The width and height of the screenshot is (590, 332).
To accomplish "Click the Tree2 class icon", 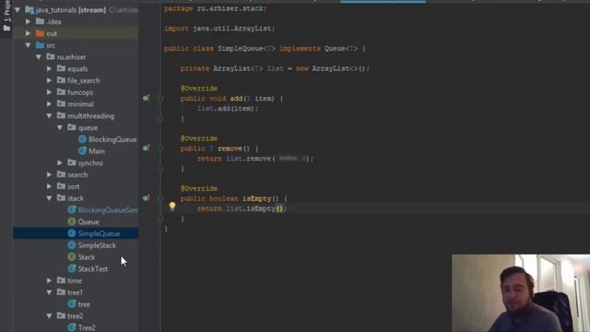I will pos(72,327).
